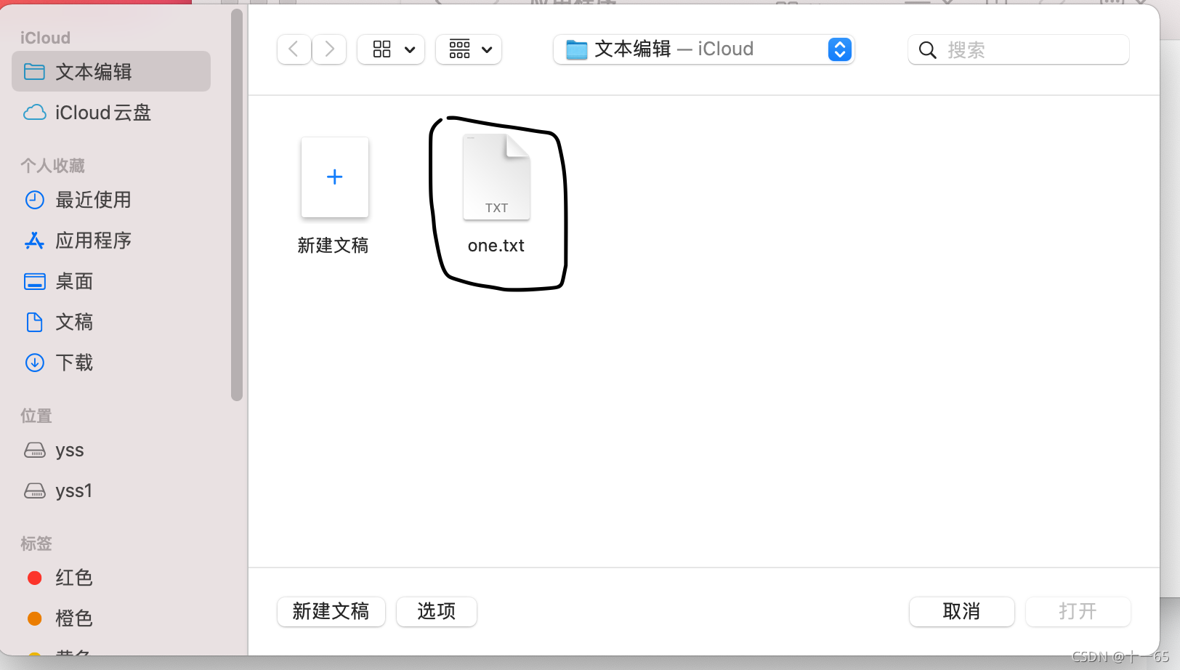The image size is (1180, 670).
Task: Open 最近使用 from the sidebar
Action: 94,200
